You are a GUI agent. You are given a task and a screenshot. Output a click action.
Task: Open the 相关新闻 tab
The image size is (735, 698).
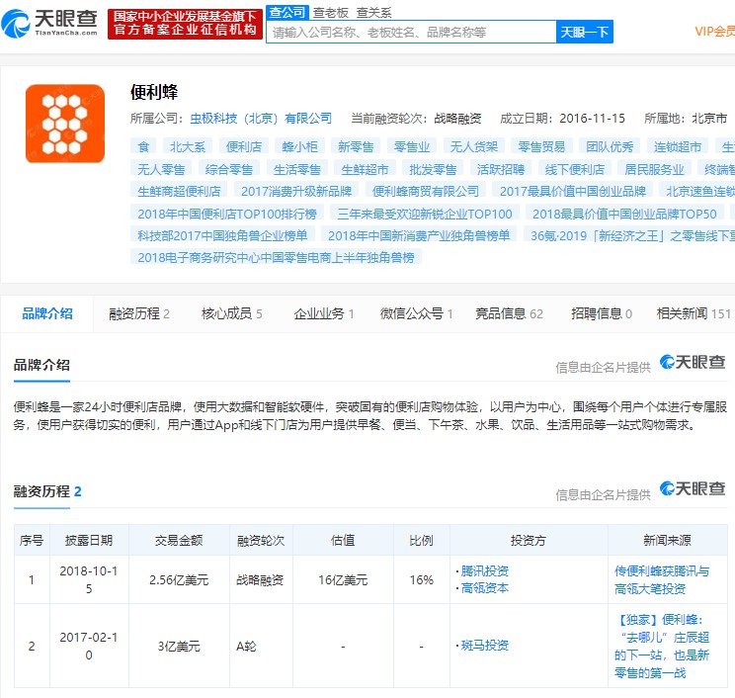694,313
